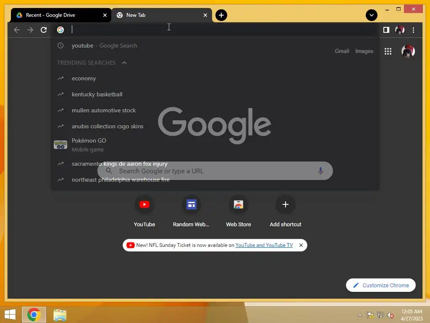Open the Windows Start button
430x323 pixels.
pyautogui.click(x=10, y=315)
